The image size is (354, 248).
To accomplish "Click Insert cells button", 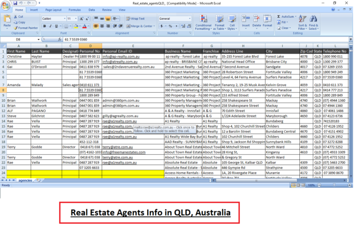I will point(246,22).
